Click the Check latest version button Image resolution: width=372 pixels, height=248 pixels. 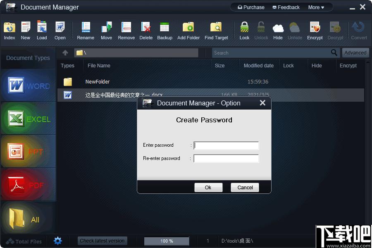coord(102,241)
